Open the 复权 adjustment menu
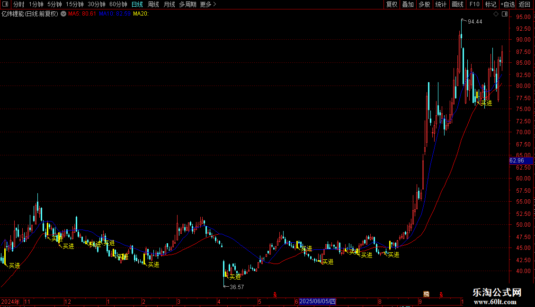The width and height of the screenshot is (535, 307). coord(392,4)
